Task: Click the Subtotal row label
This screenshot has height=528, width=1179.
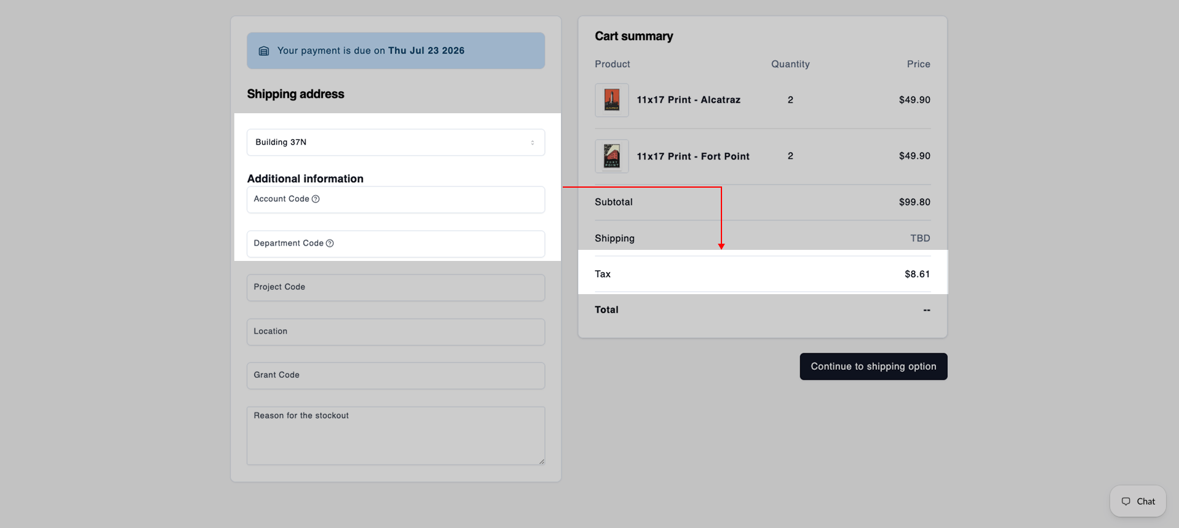Action: 613,202
